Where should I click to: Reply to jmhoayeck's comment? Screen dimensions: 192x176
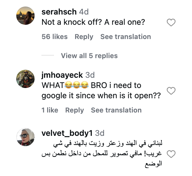[x=75, y=110]
